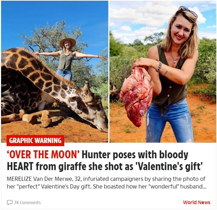Click the red GRAPHIC WARNING badge
217x210 pixels.
click(35, 141)
